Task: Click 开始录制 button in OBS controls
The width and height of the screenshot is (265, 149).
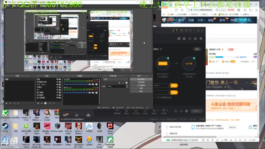Action: pyautogui.click(x=141, y=82)
